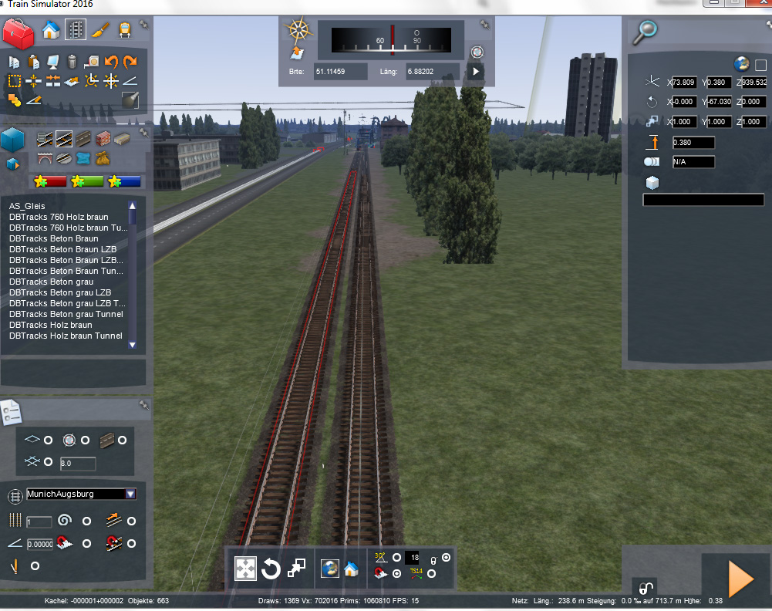Click the large blue cube object filter
The width and height of the screenshot is (772, 611).
click(13, 140)
